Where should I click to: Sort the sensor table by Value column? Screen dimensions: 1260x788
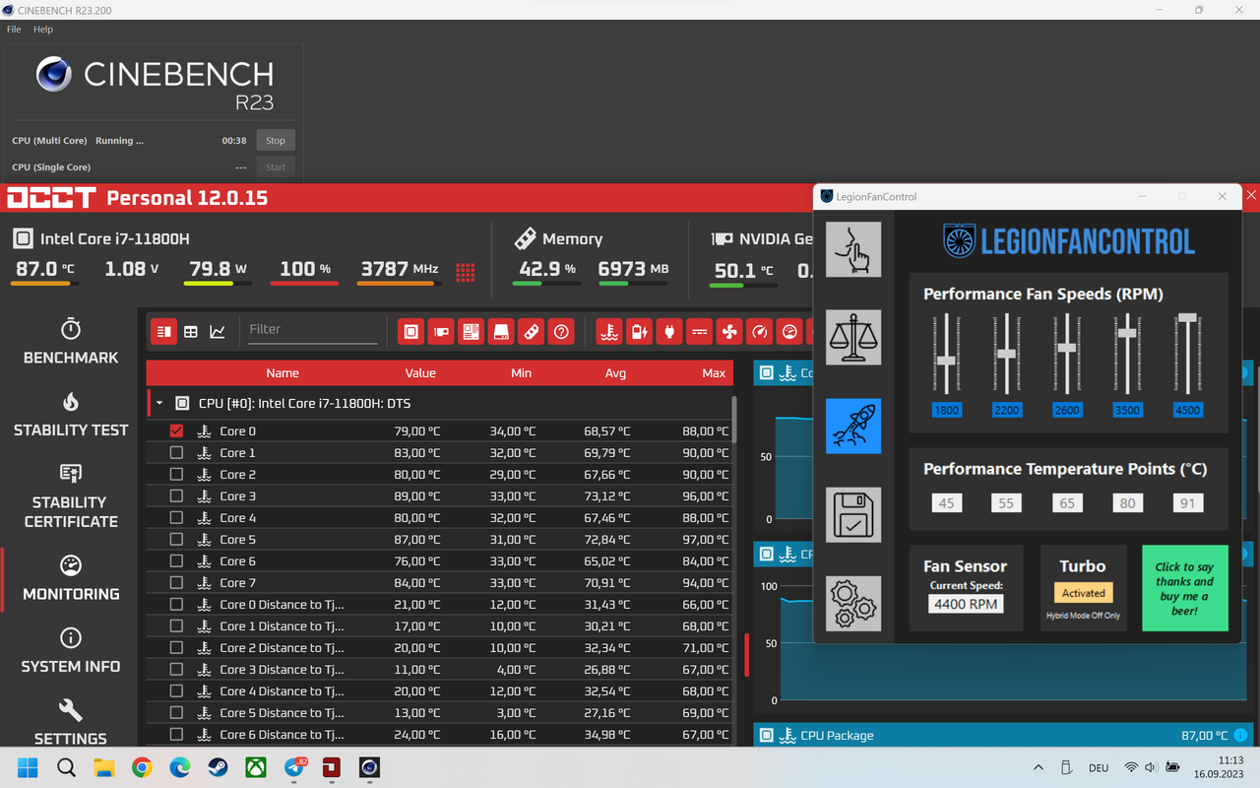click(420, 373)
